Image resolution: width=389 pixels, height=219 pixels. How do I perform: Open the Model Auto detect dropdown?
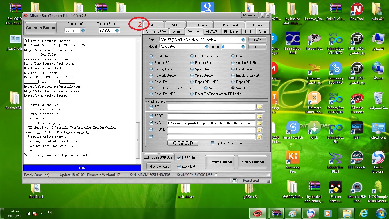[207, 46]
